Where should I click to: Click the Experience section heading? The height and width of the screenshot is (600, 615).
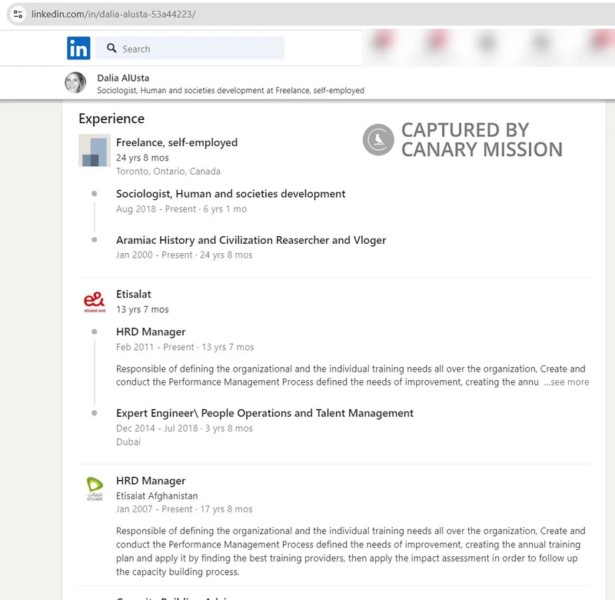111,118
